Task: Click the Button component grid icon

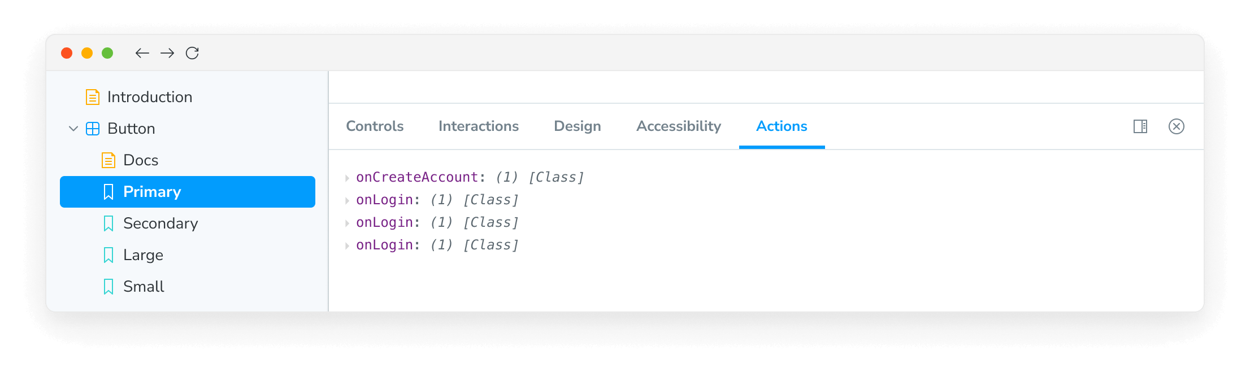Action: pyautogui.click(x=92, y=128)
